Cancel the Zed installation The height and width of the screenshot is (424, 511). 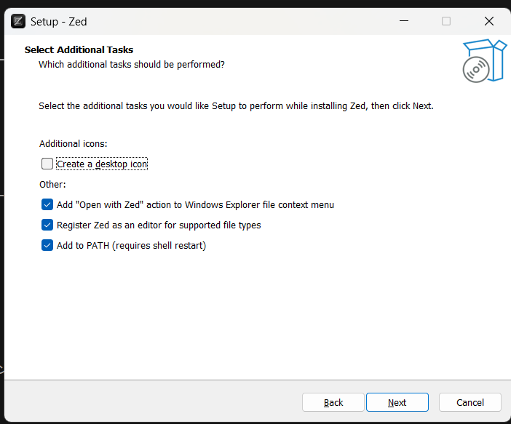pyautogui.click(x=470, y=402)
